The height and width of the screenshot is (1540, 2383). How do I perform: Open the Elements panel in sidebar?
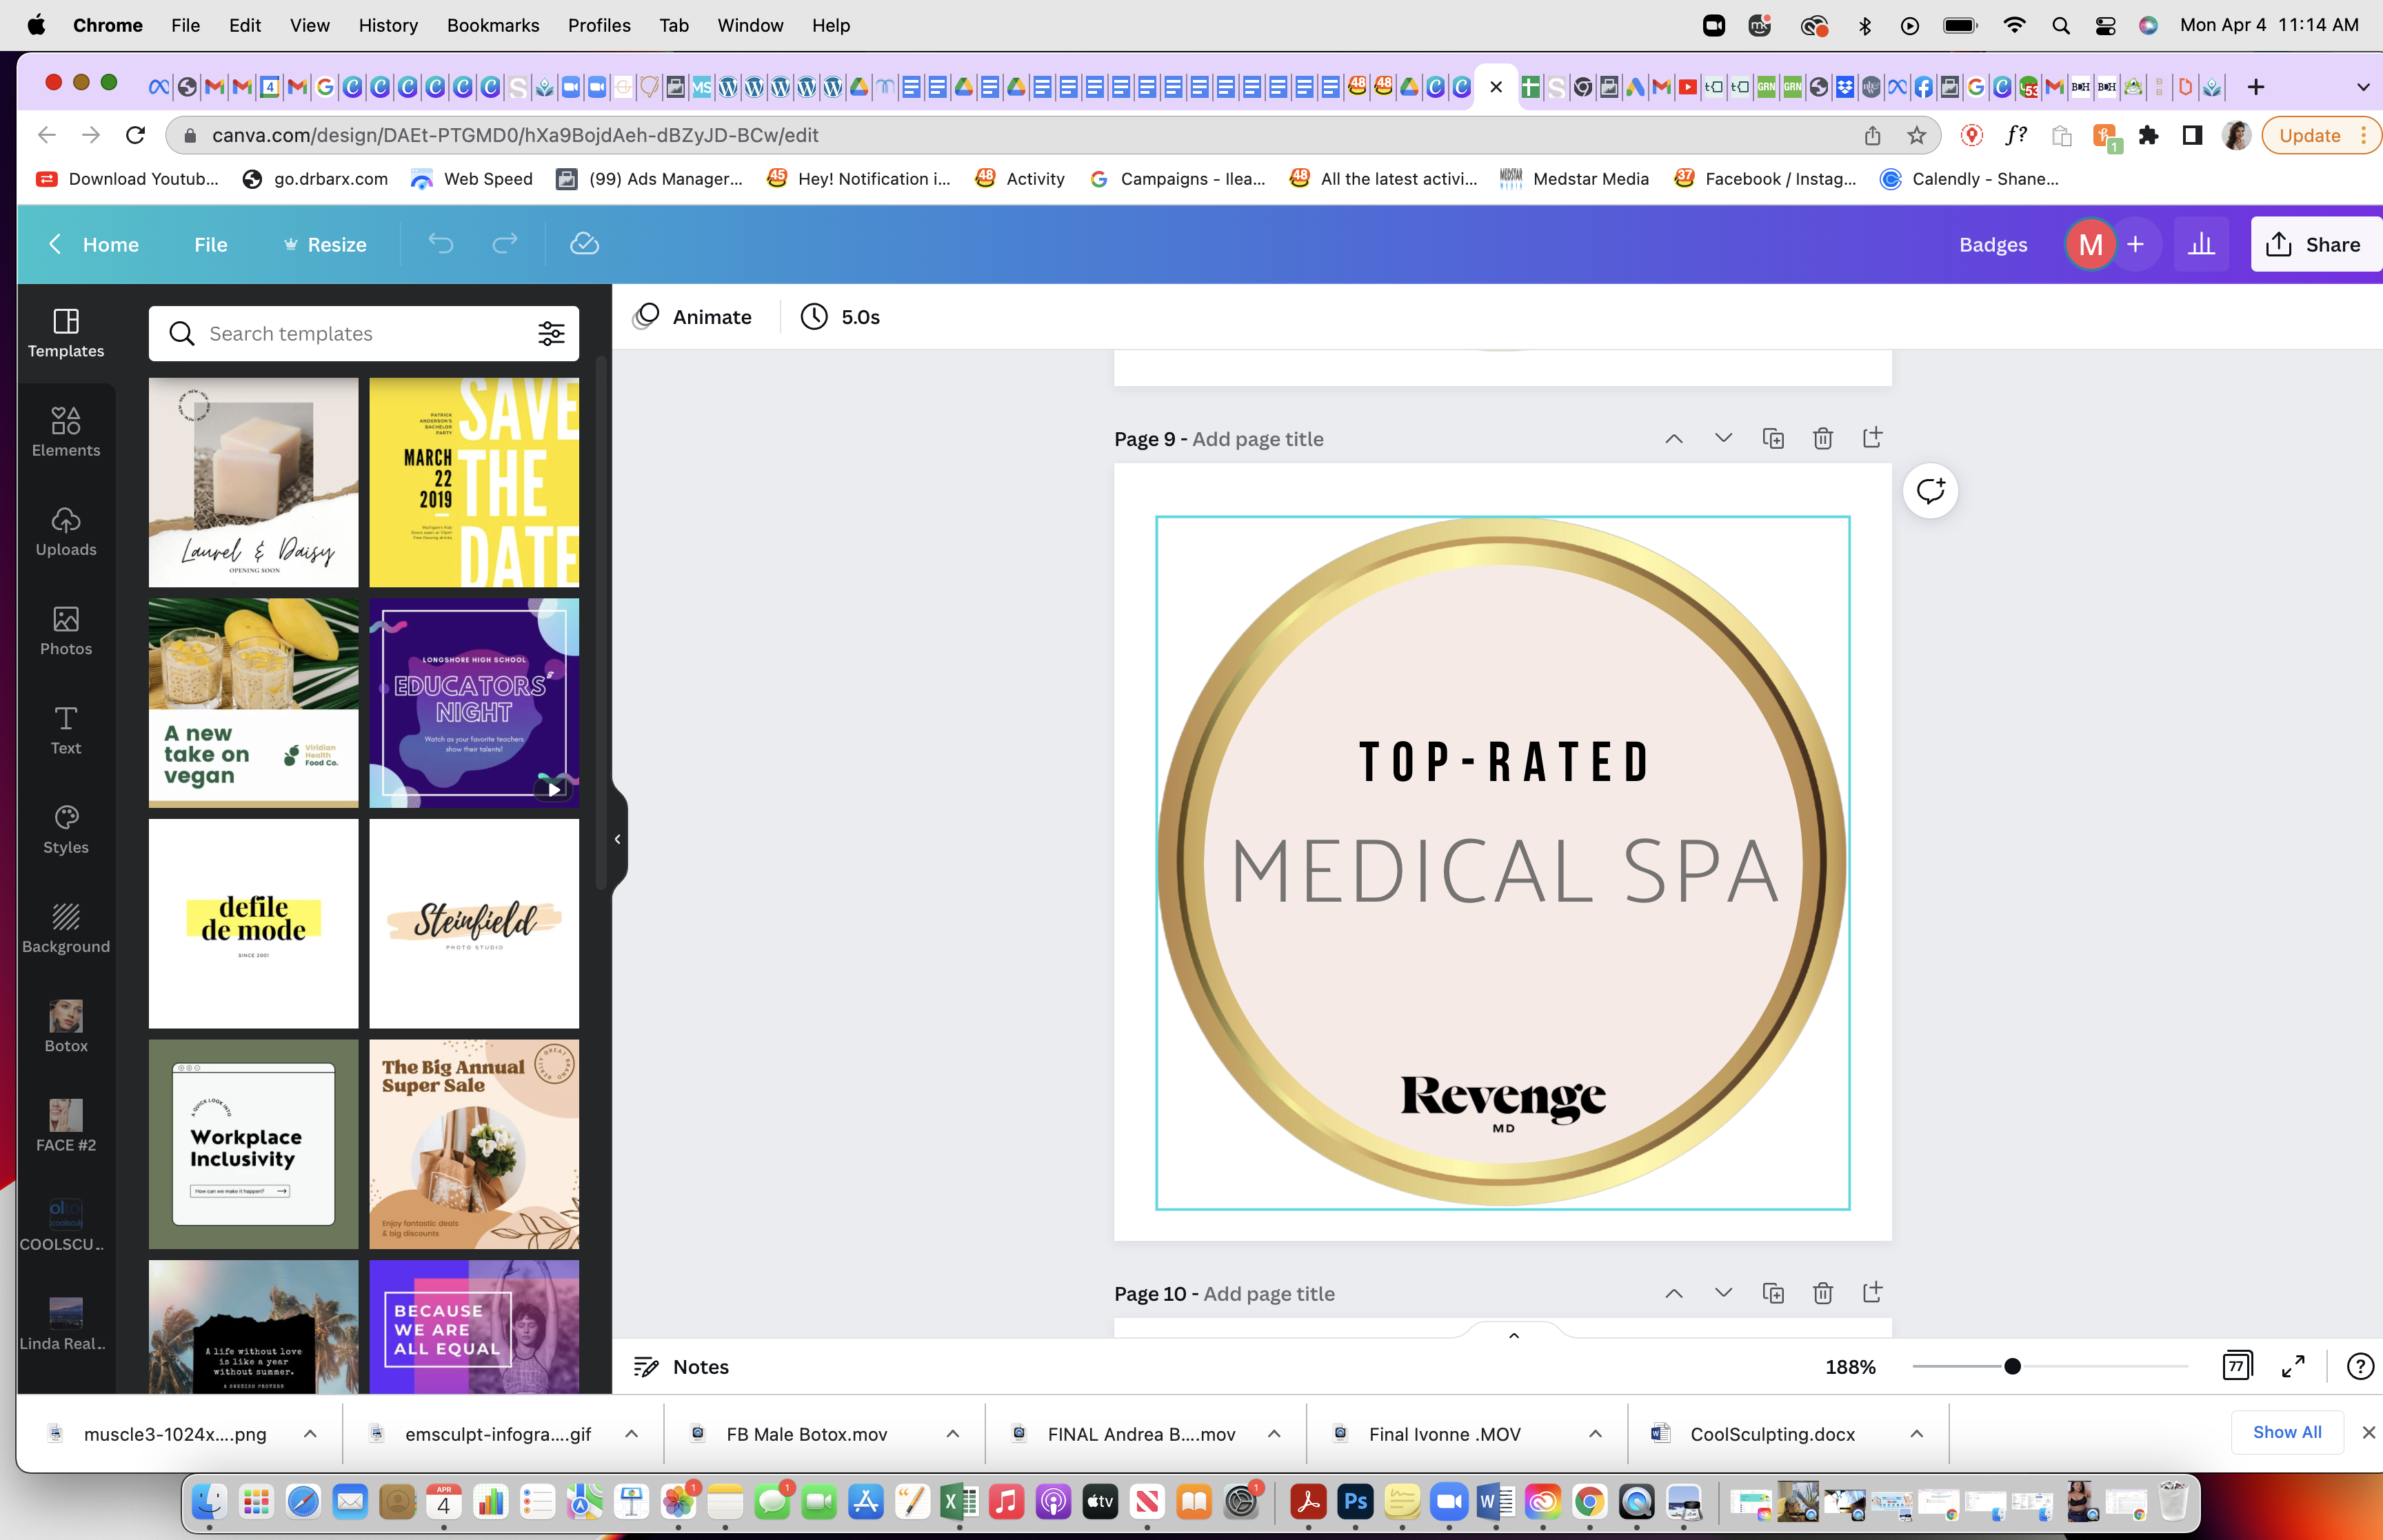click(66, 432)
